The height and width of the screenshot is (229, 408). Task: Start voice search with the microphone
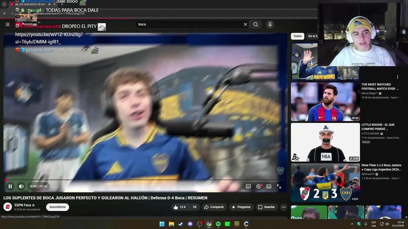(270, 24)
